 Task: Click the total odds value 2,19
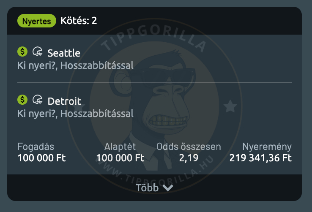[x=189, y=158]
